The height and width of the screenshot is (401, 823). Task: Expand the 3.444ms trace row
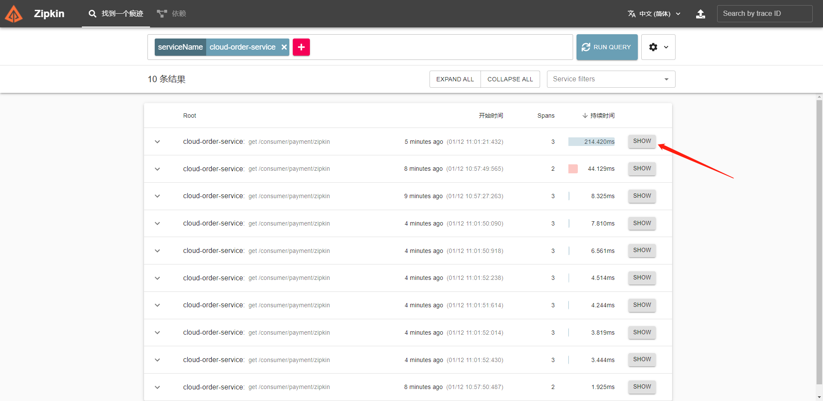tap(157, 360)
